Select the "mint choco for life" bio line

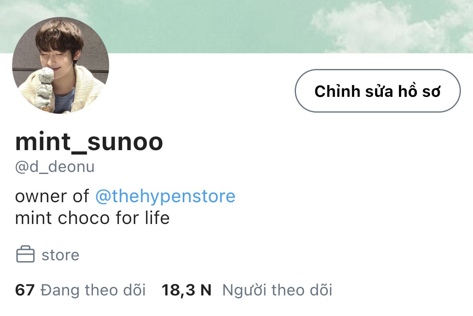pos(92,218)
